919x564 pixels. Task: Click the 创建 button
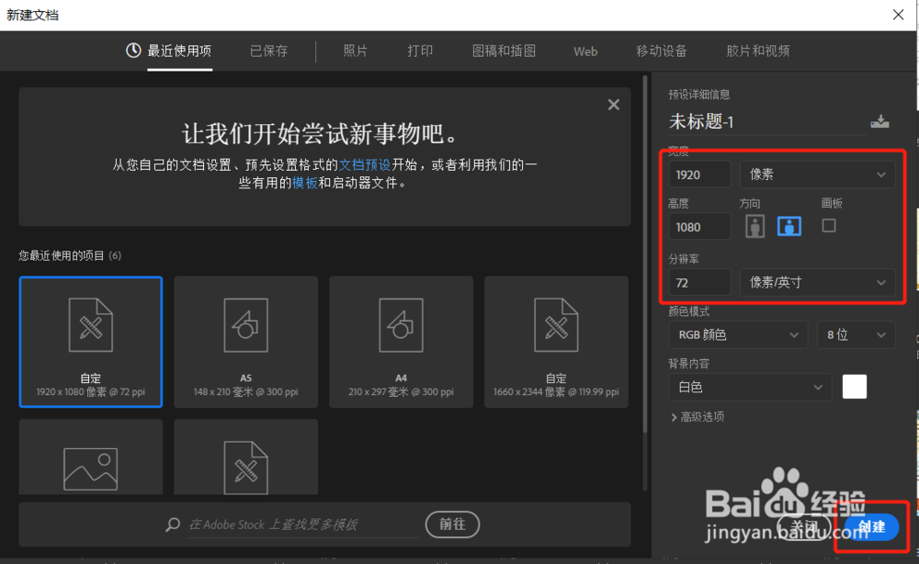871,527
